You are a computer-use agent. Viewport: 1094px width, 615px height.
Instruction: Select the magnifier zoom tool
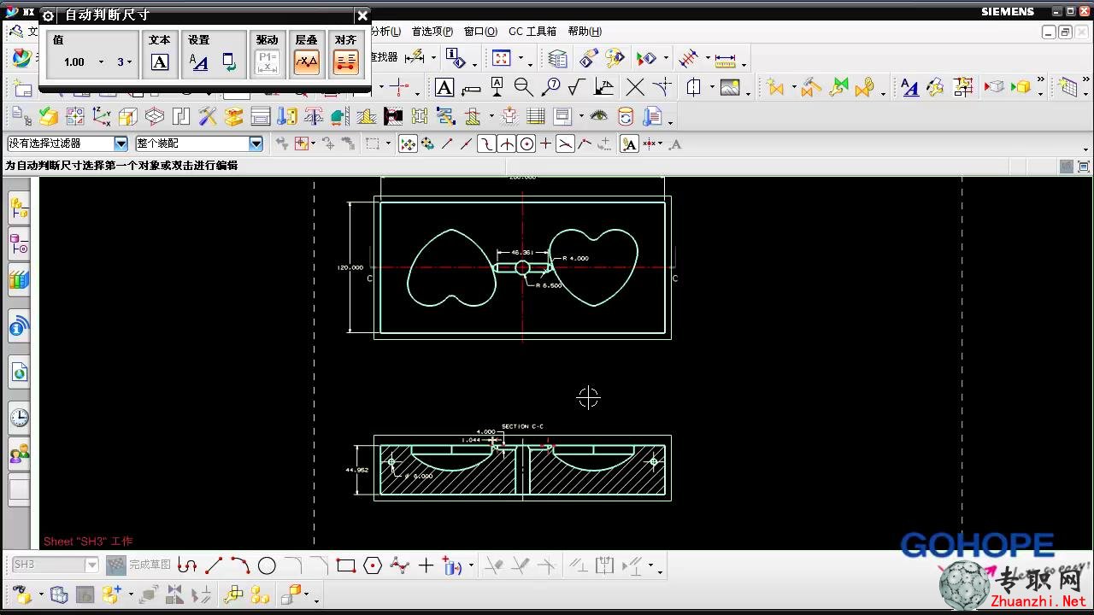pyautogui.click(x=523, y=87)
